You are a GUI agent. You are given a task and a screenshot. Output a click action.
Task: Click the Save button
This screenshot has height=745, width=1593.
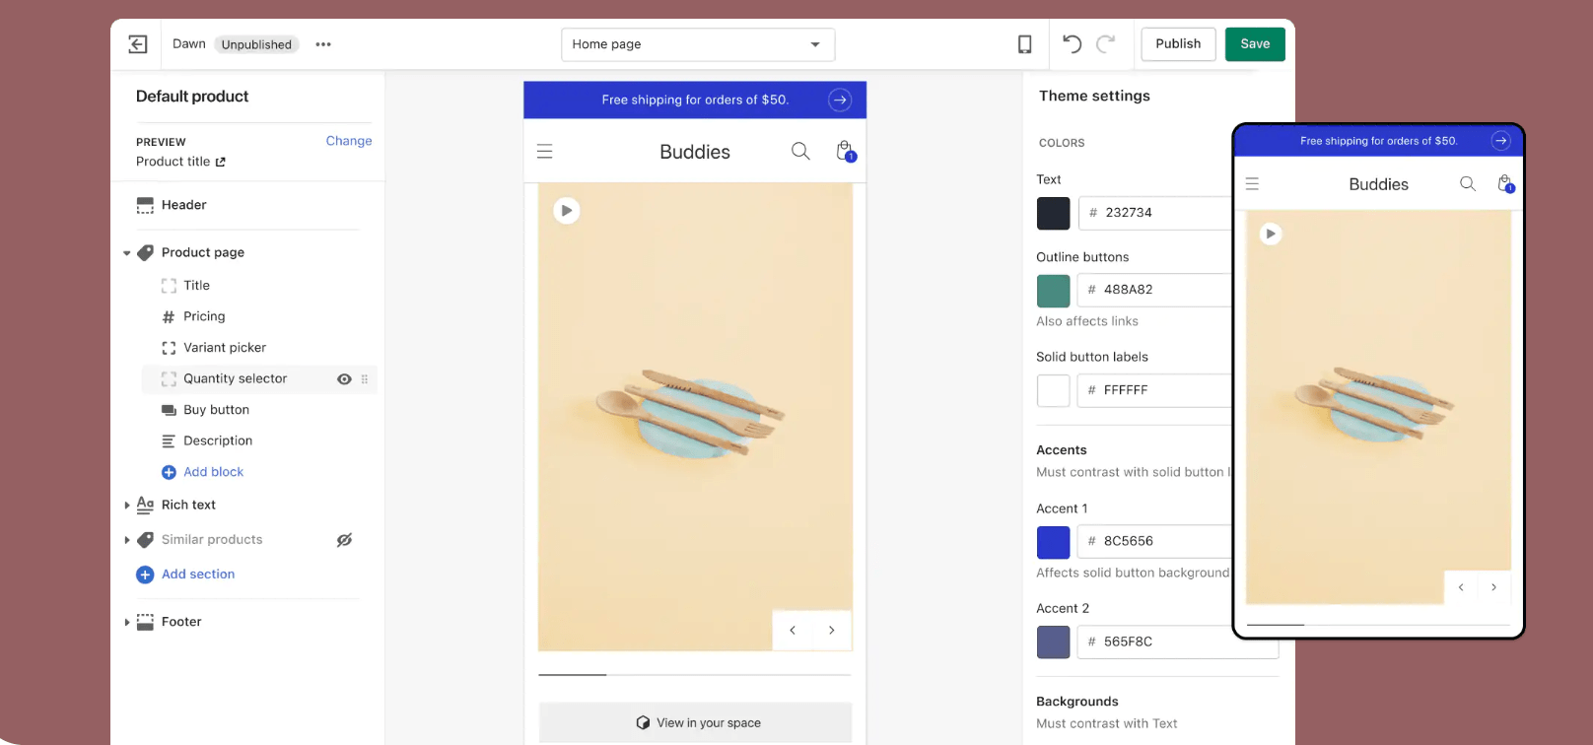1254,44
